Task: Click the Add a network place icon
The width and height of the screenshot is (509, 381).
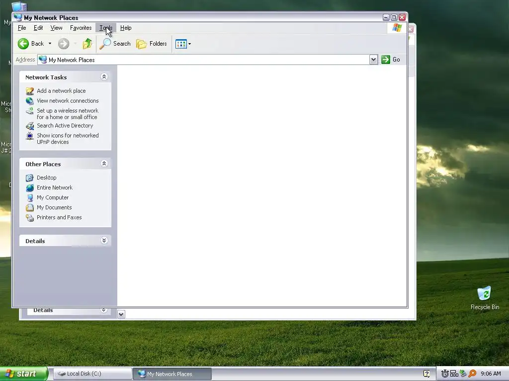Action: click(x=30, y=91)
